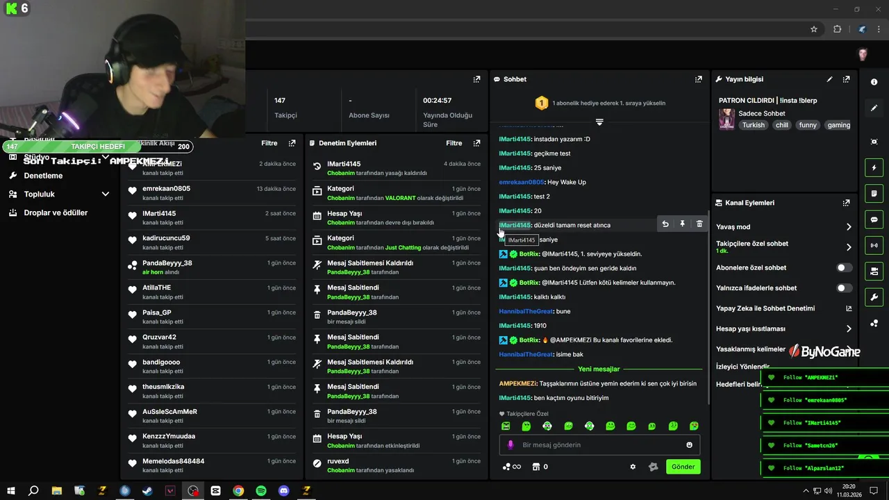Click the document icon in right sidebar
Viewport: 889px width, 500px height.
point(874,193)
